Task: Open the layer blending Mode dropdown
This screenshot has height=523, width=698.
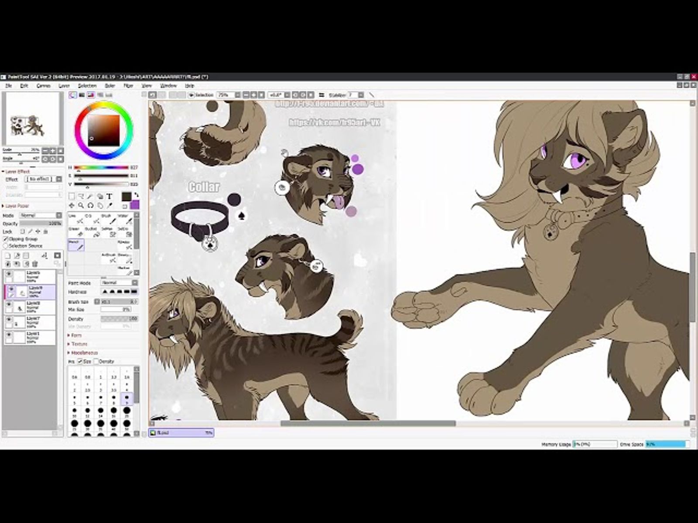Action: pyautogui.click(x=41, y=216)
